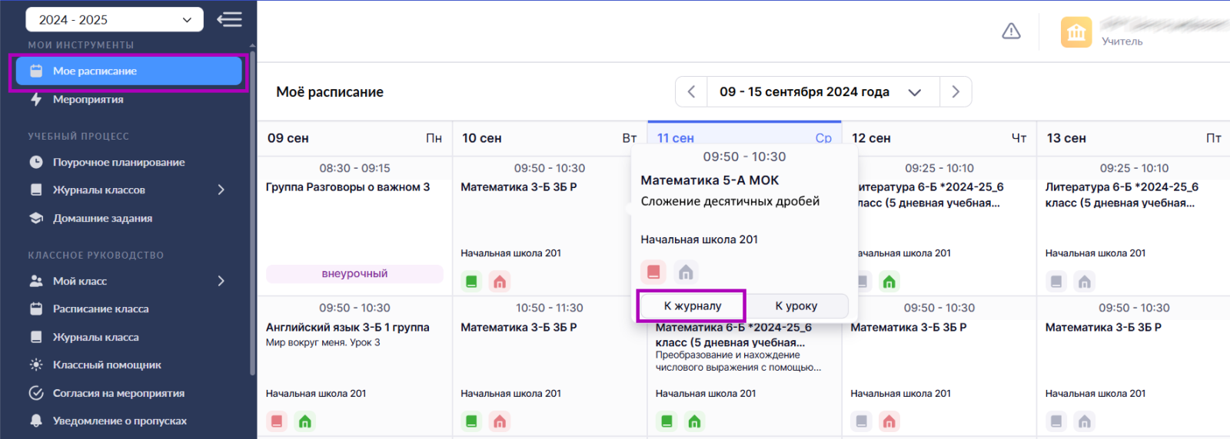Select the 13 сен day header
The height and width of the screenshot is (439, 1230).
(x=1134, y=138)
